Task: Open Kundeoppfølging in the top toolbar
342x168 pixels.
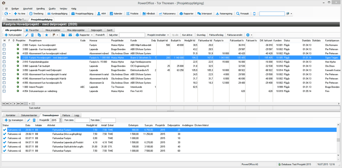Action: (x=57, y=14)
